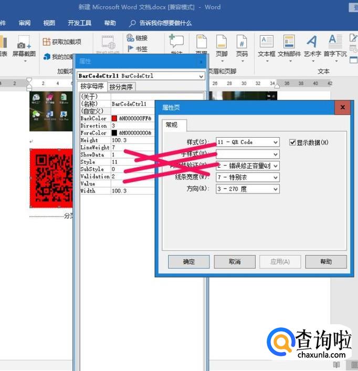This screenshot has height=371, width=358.
Task: Open the 帮助 (Help) ribbon tab
Action: click(110, 23)
